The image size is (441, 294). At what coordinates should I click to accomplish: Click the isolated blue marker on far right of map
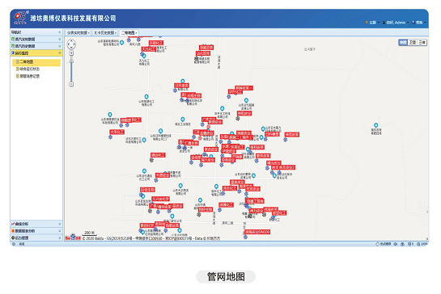point(375,125)
